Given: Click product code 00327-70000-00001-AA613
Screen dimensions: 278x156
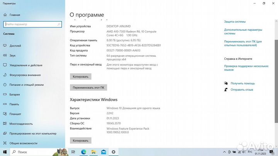Looking at the screenshot, I should (x=123, y=50).
